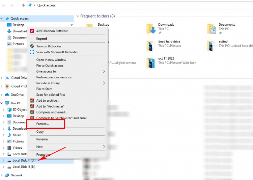Expand the Music folder node
This screenshot has height=180, width=253.
pyautogui.click(x=4, y=135)
